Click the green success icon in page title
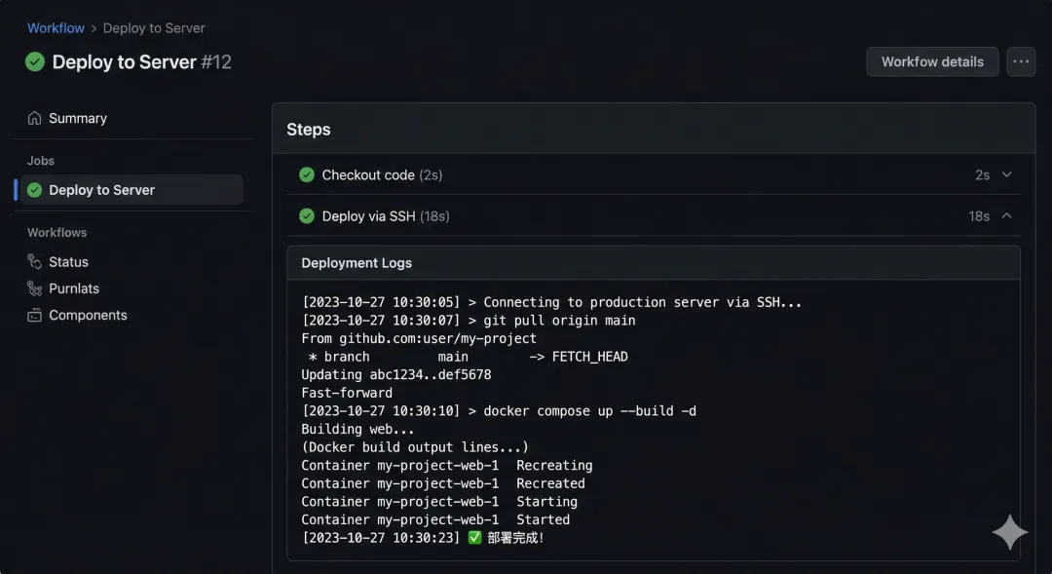 coord(35,61)
